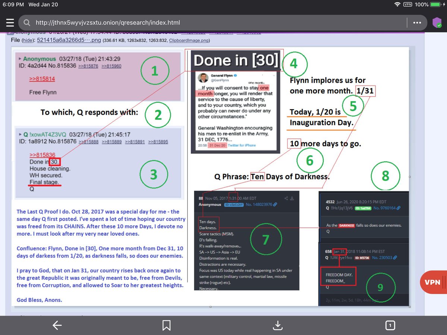Go back with the bottom back arrow
Viewport: 447px width, 335px height.
pyautogui.click(x=57, y=326)
